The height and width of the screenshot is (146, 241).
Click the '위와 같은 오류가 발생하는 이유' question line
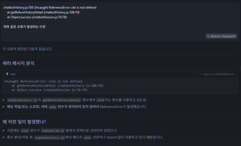(x=24, y=27)
